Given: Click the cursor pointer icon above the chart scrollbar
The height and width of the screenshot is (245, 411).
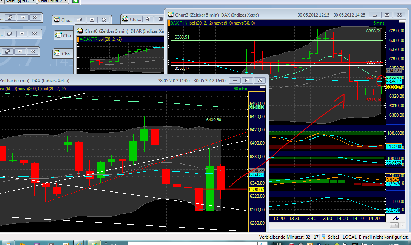Looking at the screenshot, I should pos(396,218).
